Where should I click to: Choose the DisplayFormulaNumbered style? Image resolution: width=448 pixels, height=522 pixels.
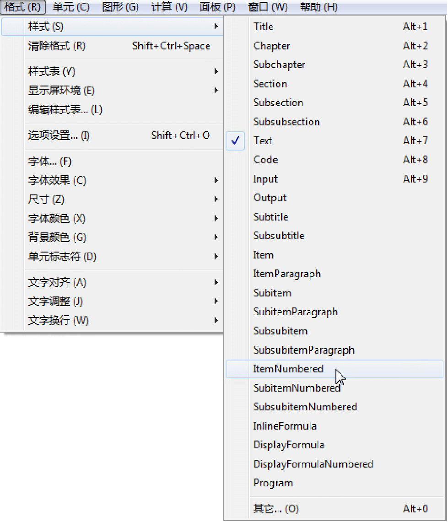pos(335,464)
